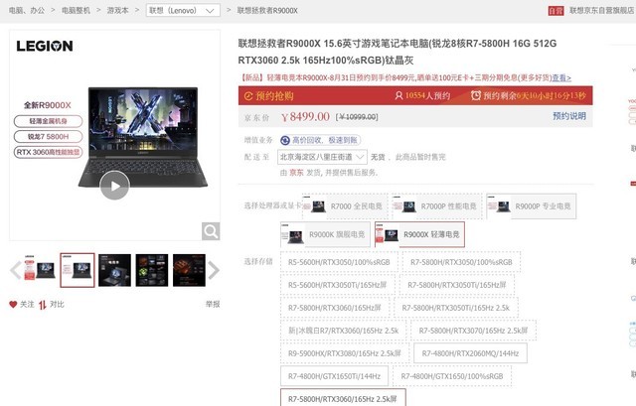Click the struck-through ￥10999.00 original price
The width and height of the screenshot is (636, 406).
coord(357,117)
